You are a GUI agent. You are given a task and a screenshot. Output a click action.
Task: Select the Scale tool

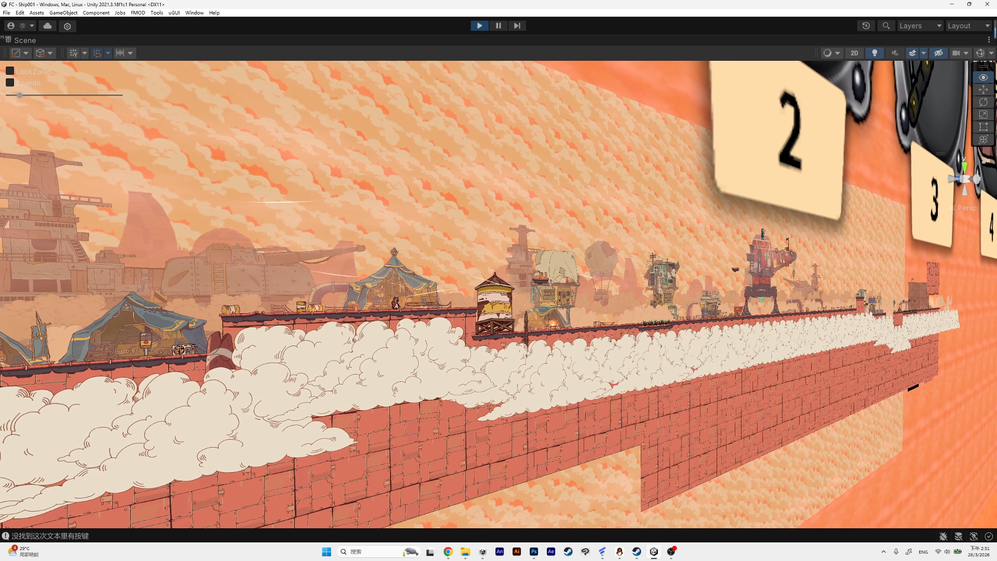pyautogui.click(x=983, y=115)
